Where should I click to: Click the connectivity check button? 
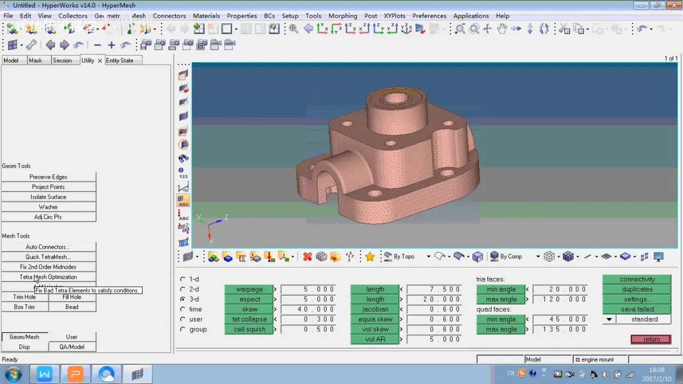coord(637,279)
